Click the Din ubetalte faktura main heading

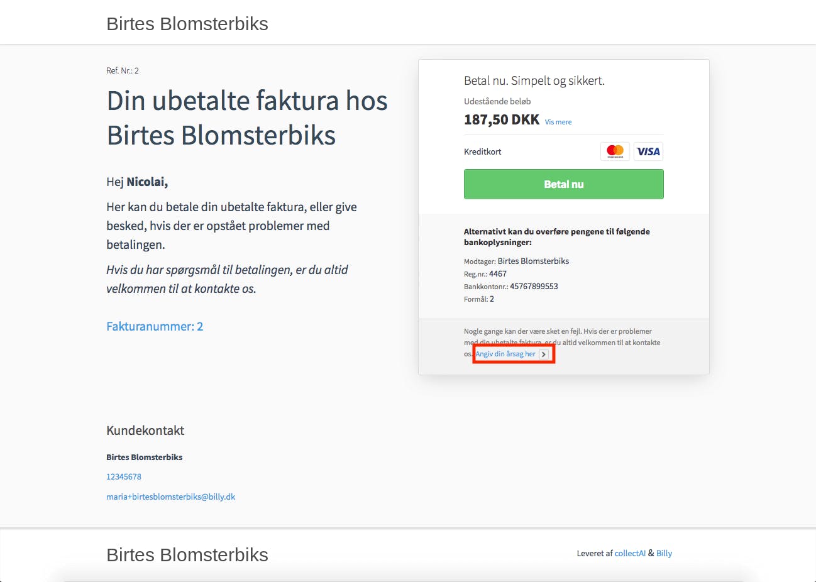[x=247, y=118]
